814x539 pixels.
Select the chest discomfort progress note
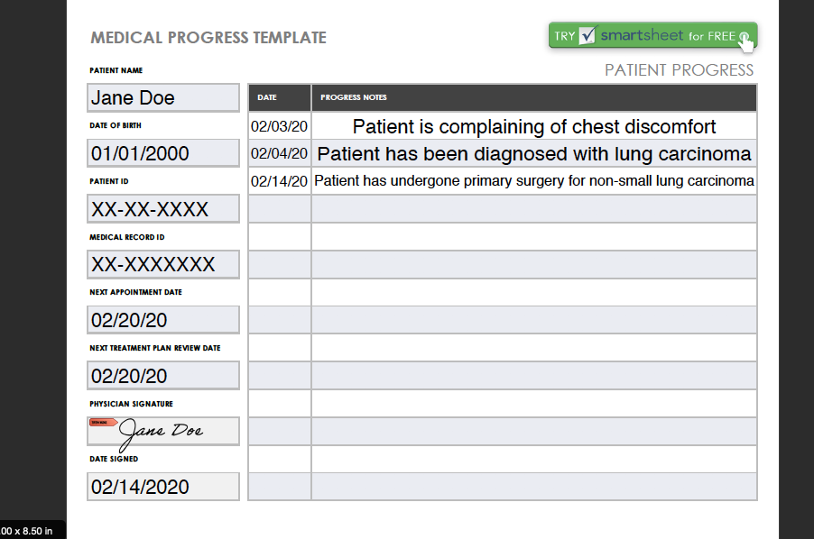click(534, 126)
